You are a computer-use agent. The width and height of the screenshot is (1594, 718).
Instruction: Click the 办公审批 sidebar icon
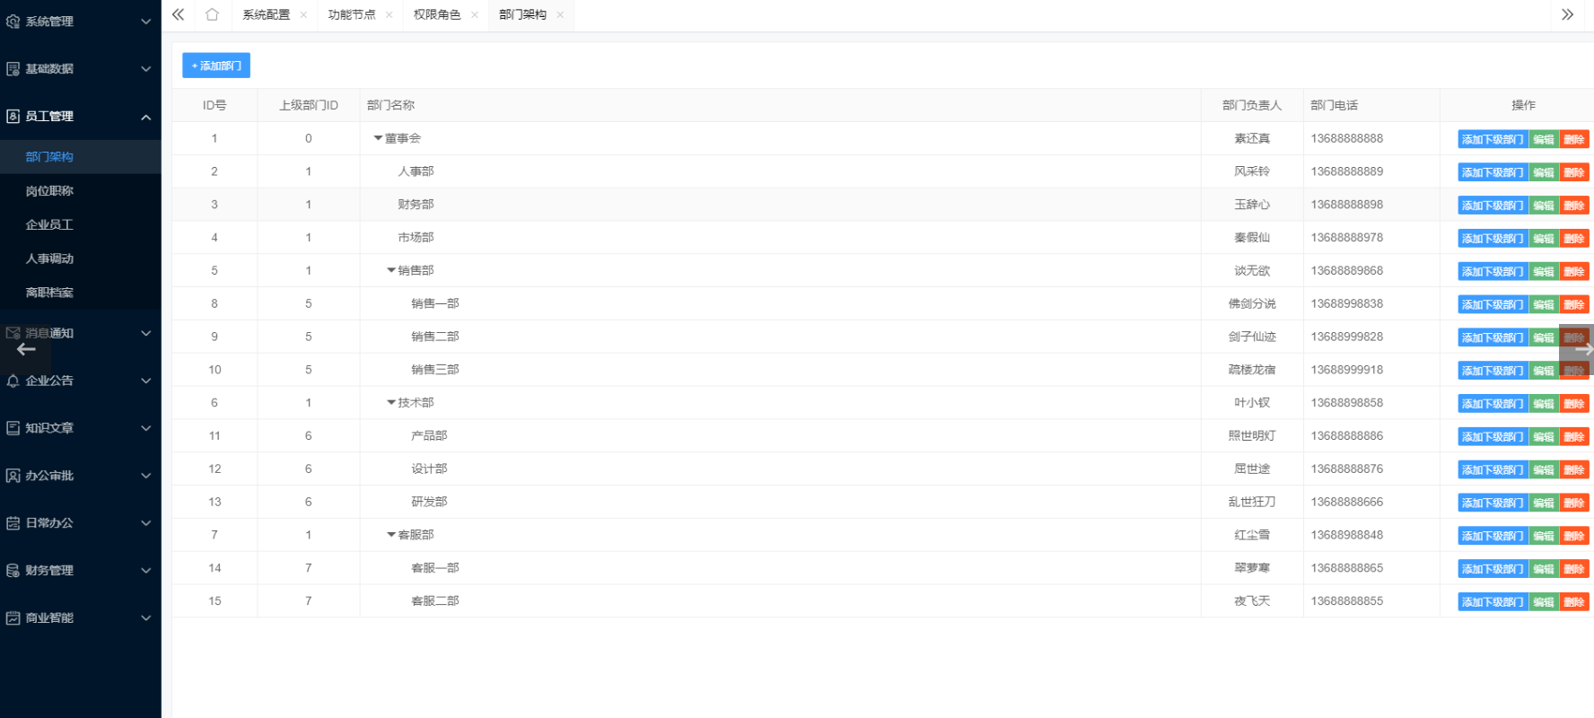13,476
